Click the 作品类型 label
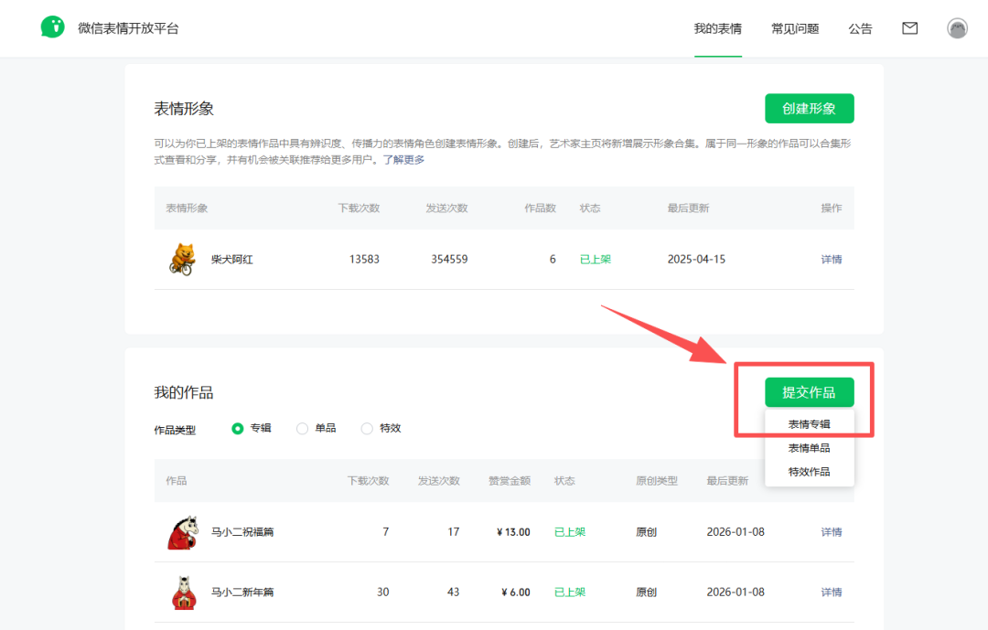988x630 pixels. [x=175, y=431]
